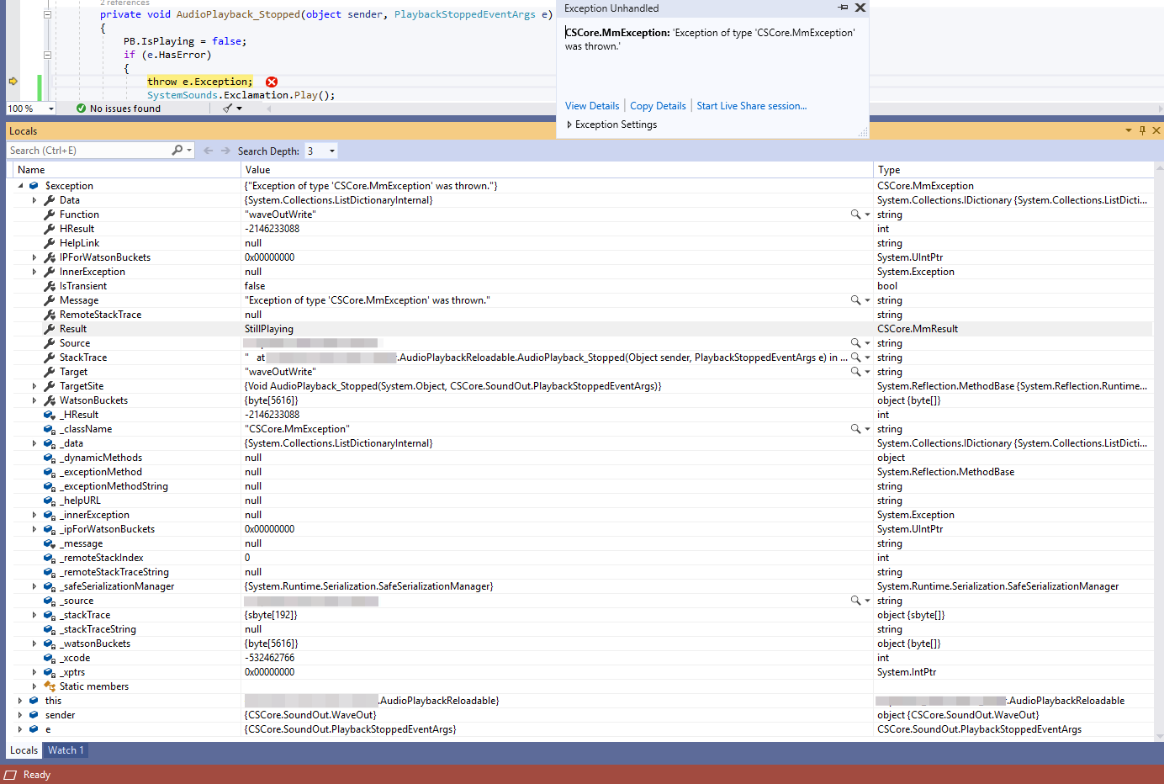Select the Locals tab
This screenshot has width=1164, height=784.
click(23, 750)
